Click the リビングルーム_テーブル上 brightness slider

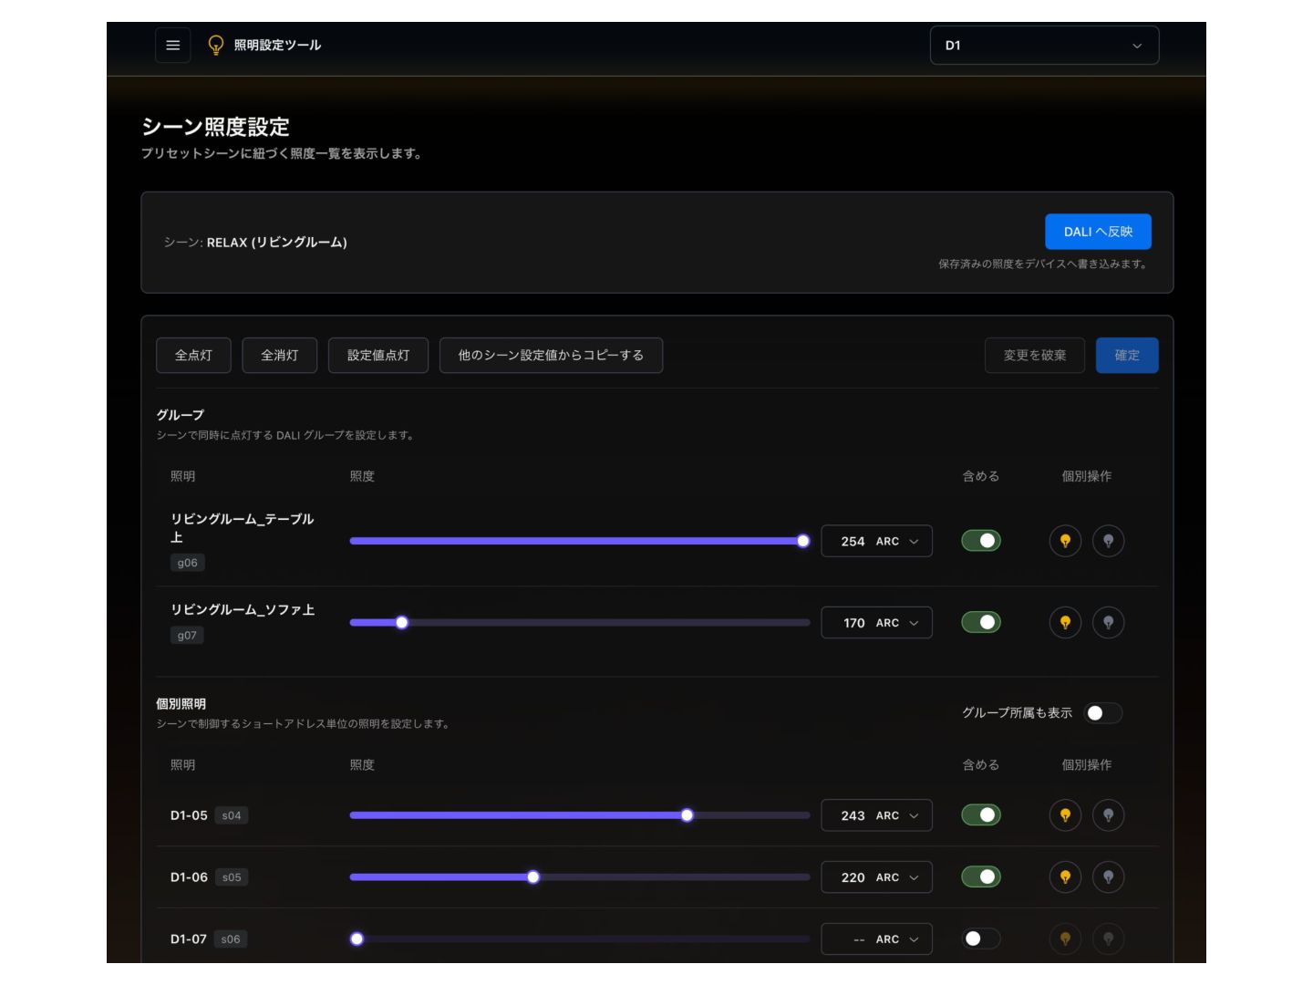point(580,541)
